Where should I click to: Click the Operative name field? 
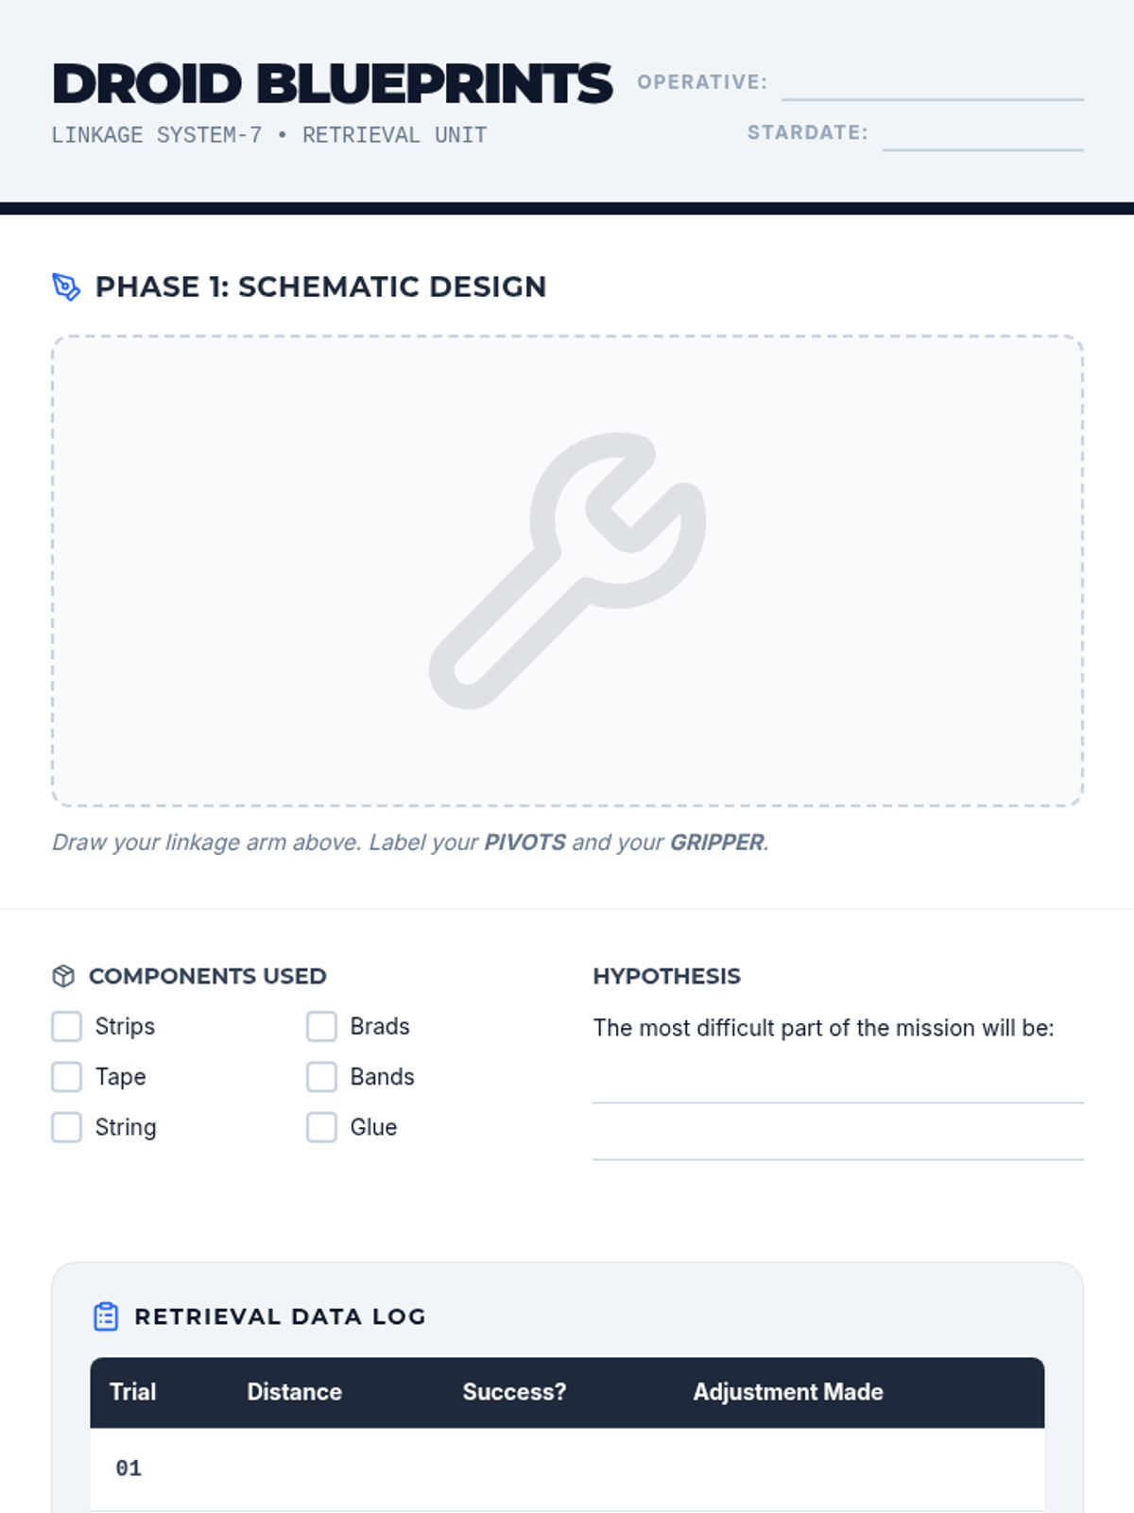(933, 83)
